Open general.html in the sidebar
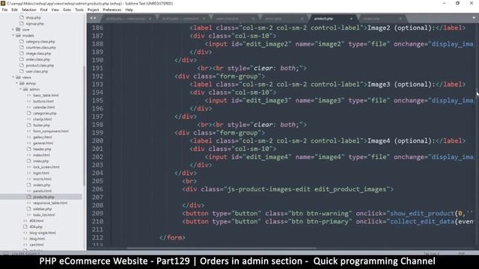Viewport: 479px width, 269px height. [x=43, y=143]
